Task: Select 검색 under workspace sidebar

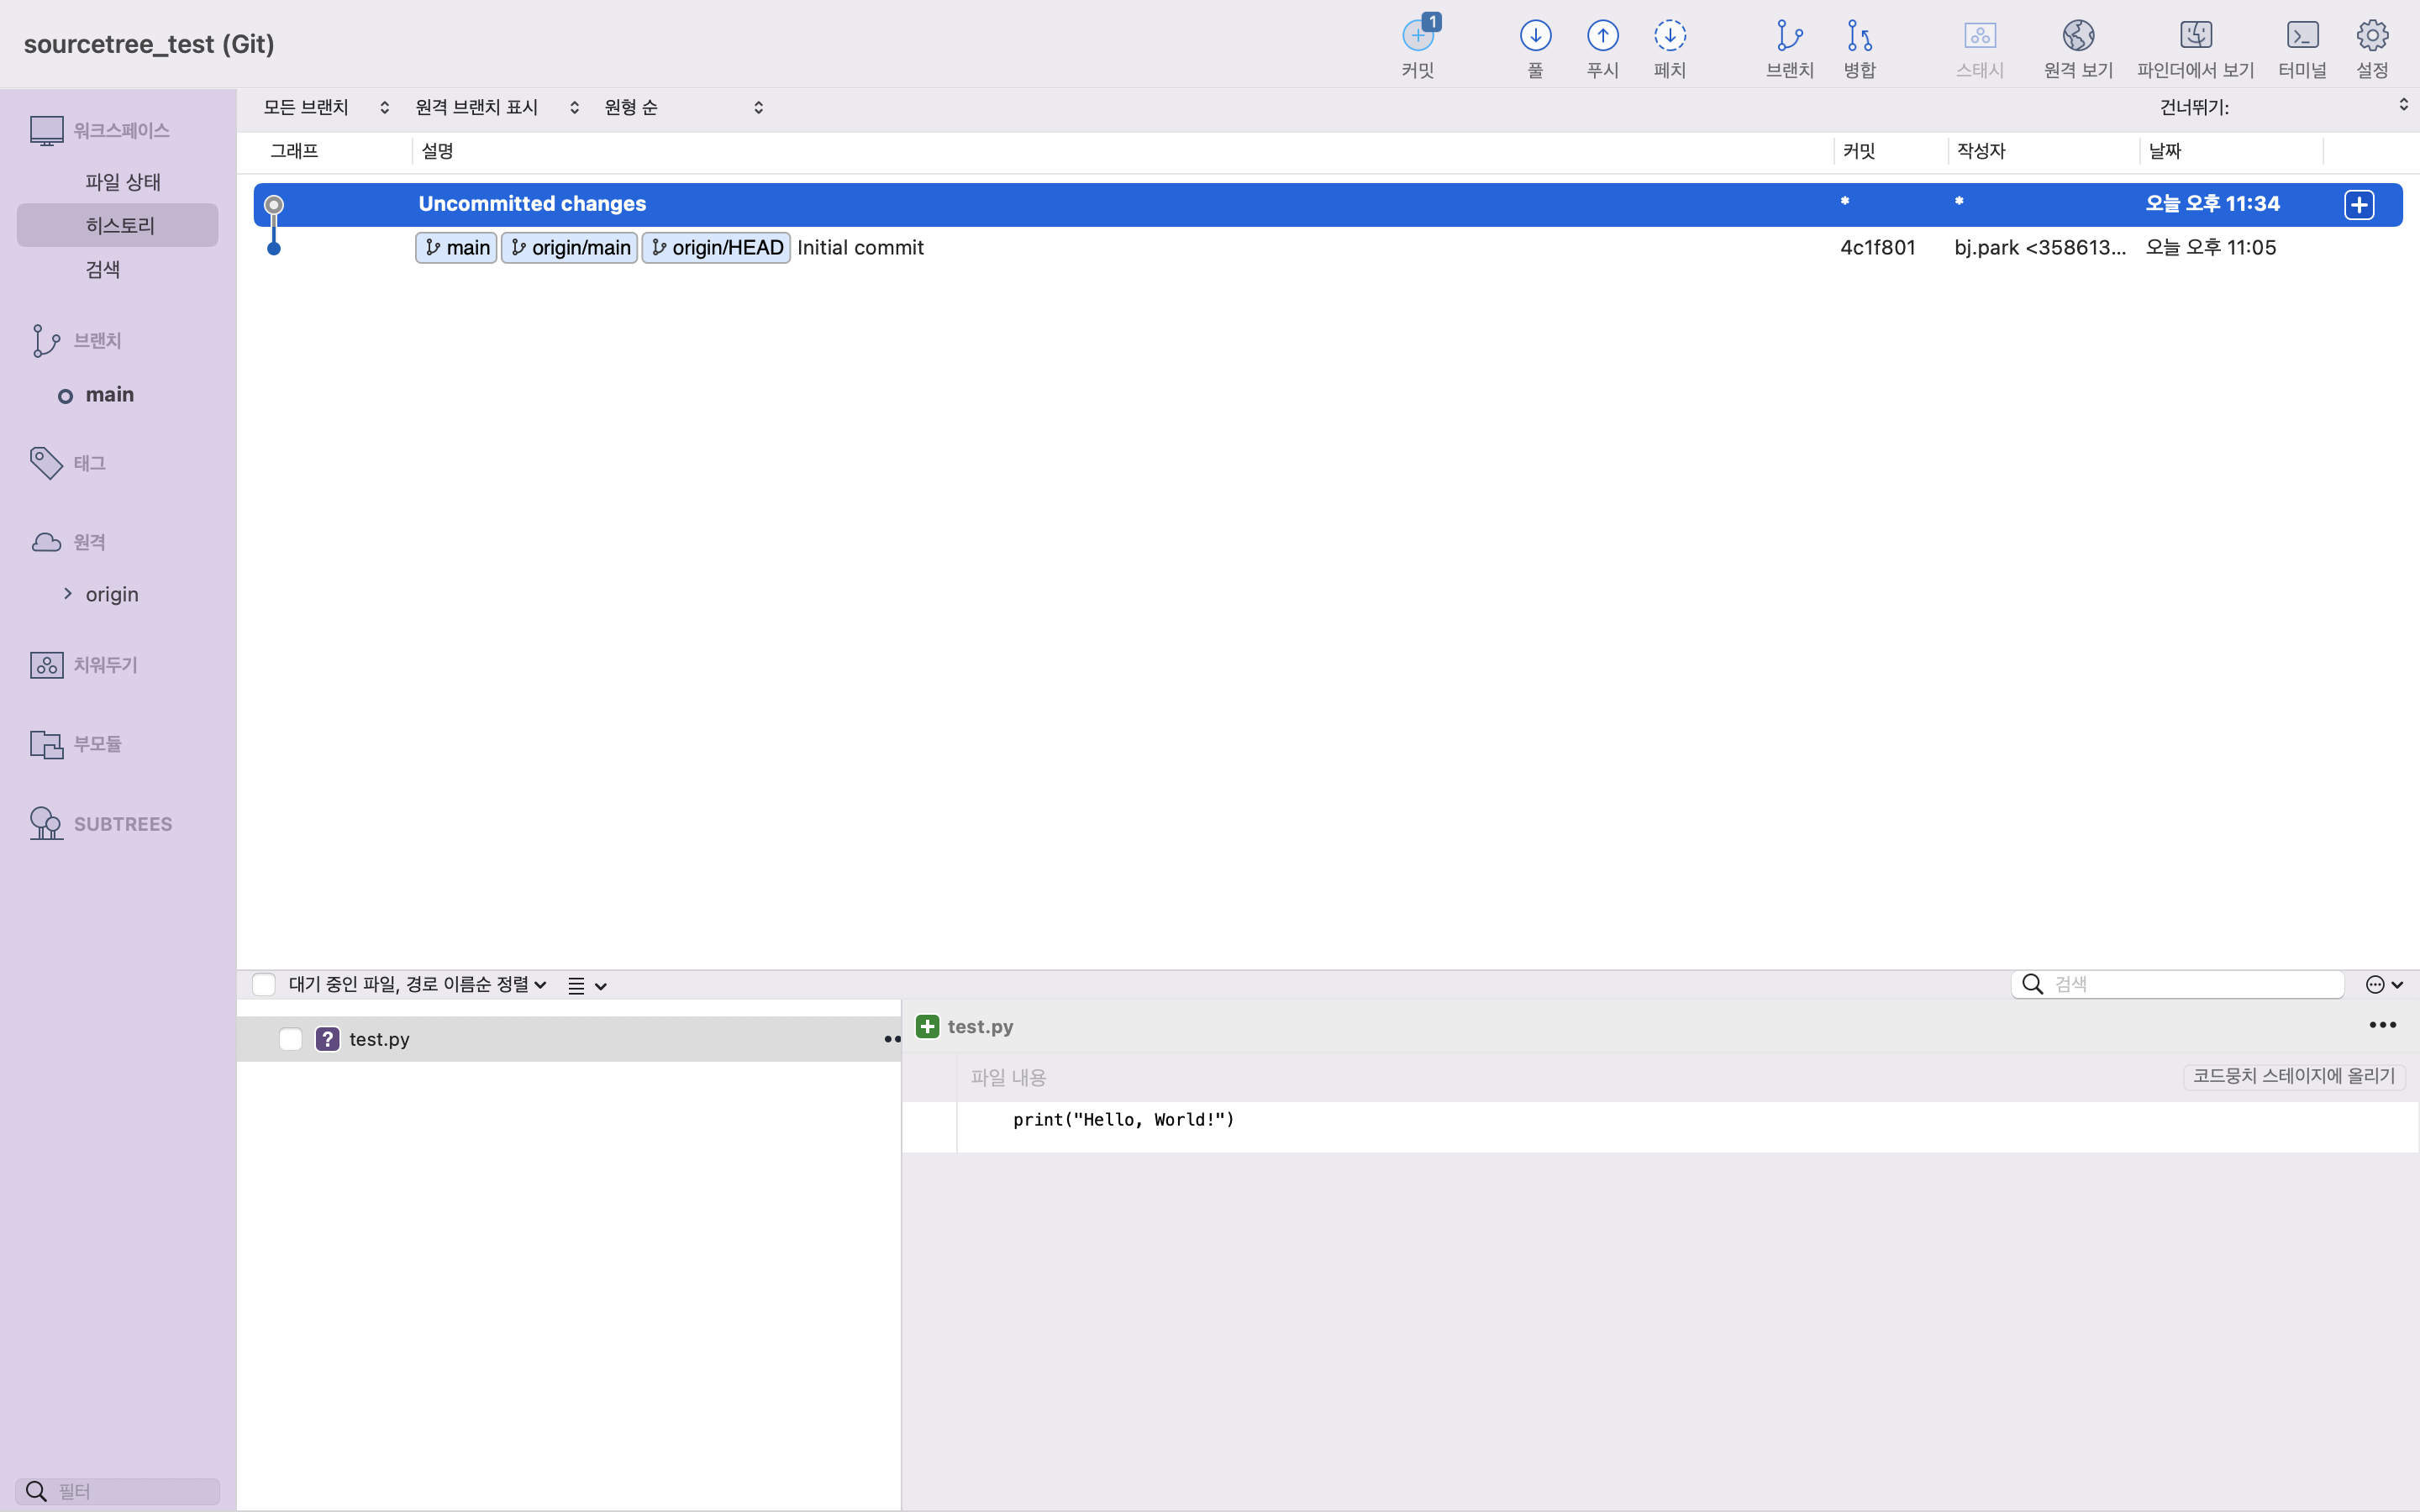Action: (x=103, y=269)
